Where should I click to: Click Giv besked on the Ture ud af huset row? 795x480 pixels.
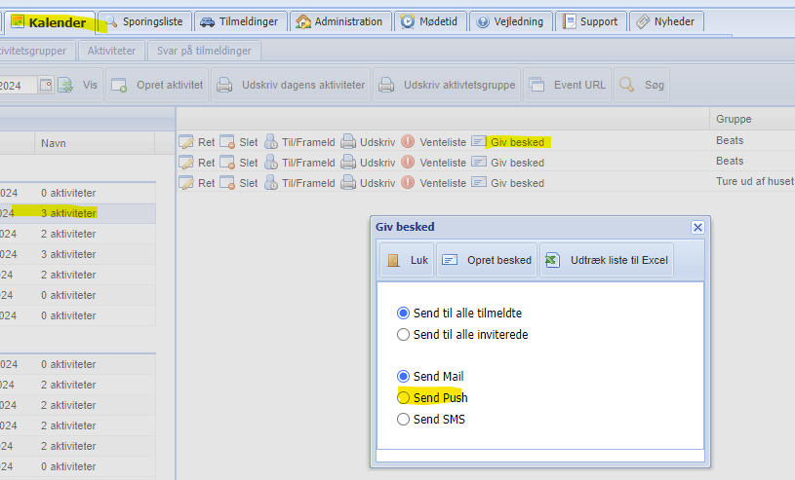(x=508, y=183)
